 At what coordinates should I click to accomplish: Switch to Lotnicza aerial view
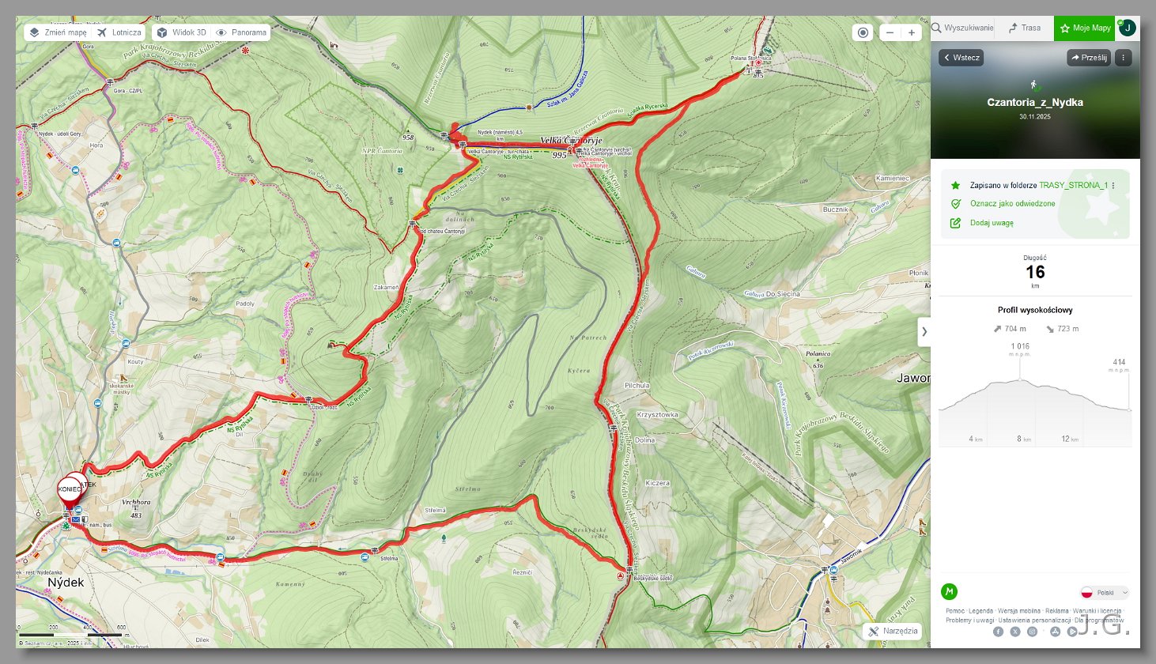pos(119,32)
